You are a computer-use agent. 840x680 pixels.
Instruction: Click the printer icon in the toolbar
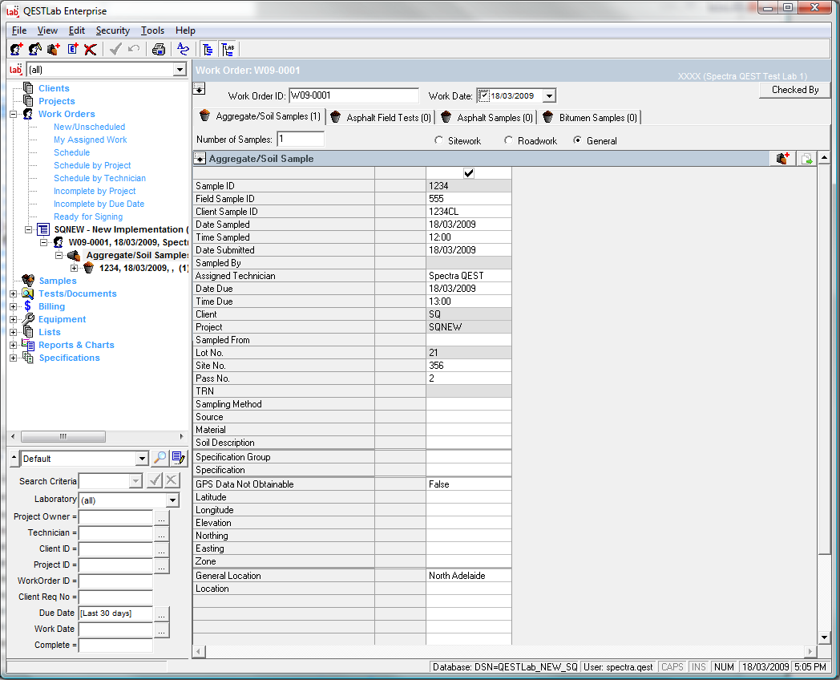[159, 49]
